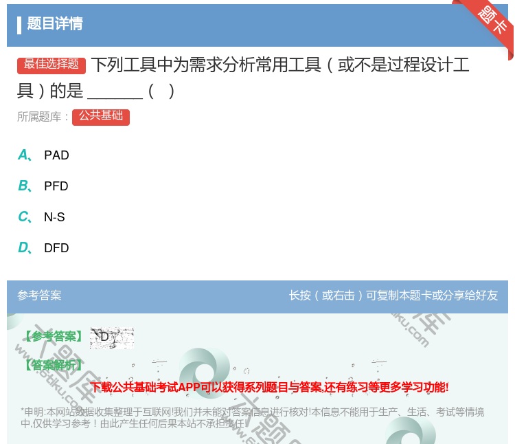Click the answer image showing D
Image resolution: width=515 pixels, height=444 pixels.
[112, 338]
